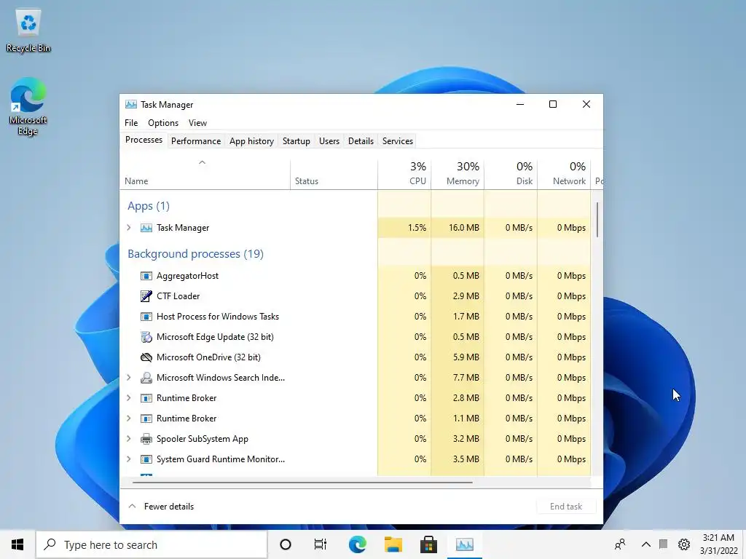Switch to the Services tab
The width and height of the screenshot is (746, 559).
pyautogui.click(x=398, y=141)
